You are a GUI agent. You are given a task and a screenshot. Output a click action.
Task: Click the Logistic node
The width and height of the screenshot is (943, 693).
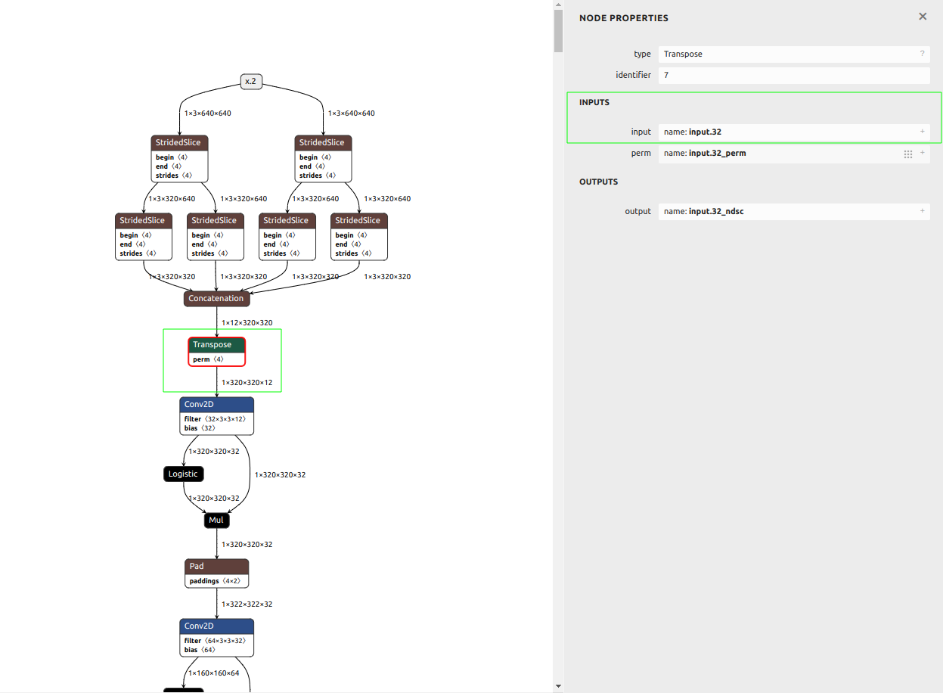[x=183, y=474]
